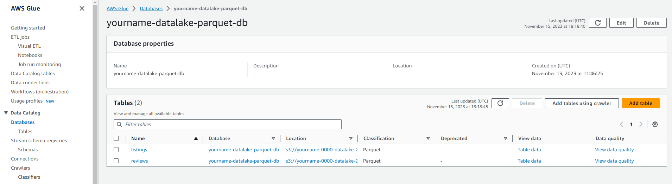672x184 pixels.
Task: View data quality for reviews
Action: (x=614, y=161)
